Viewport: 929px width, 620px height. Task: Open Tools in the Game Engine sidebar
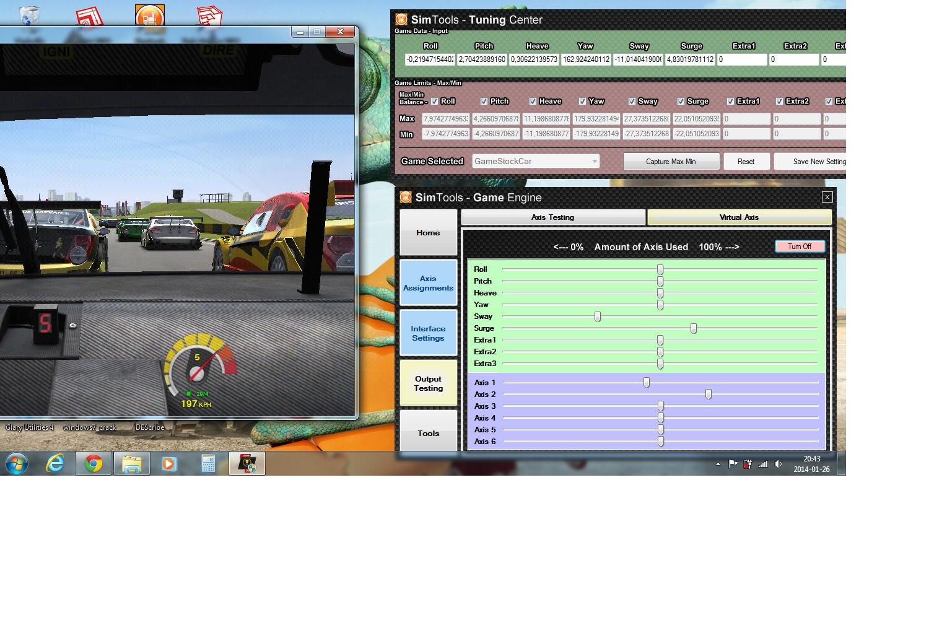(x=428, y=431)
